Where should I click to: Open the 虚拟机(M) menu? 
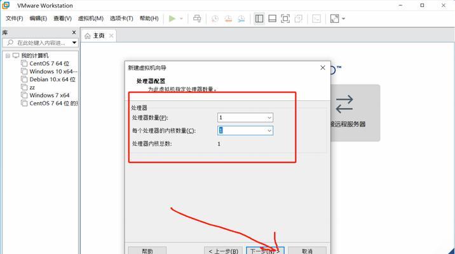click(90, 18)
